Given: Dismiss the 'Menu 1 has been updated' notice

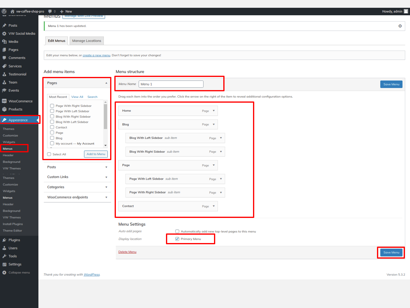Looking at the screenshot, I should pyautogui.click(x=400, y=26).
